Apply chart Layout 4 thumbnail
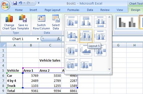Viewport: 143px width, 94px height. pos(72,36)
